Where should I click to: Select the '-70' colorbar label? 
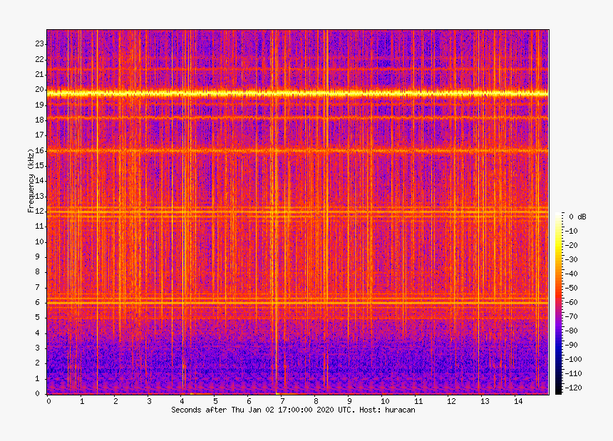572,316
